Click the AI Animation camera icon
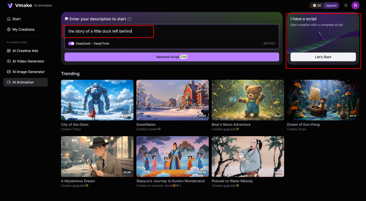 pyautogui.click(x=9, y=82)
